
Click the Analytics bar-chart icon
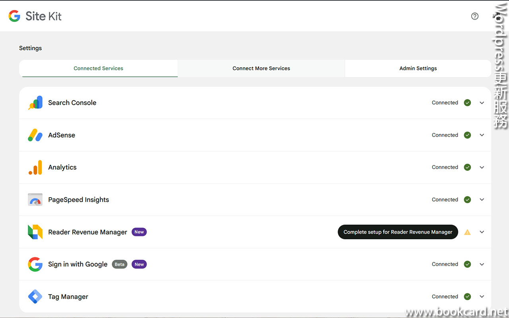35,167
